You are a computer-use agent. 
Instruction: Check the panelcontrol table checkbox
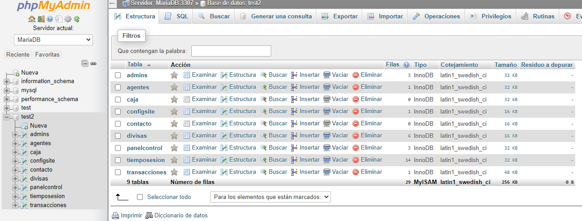coord(118,148)
